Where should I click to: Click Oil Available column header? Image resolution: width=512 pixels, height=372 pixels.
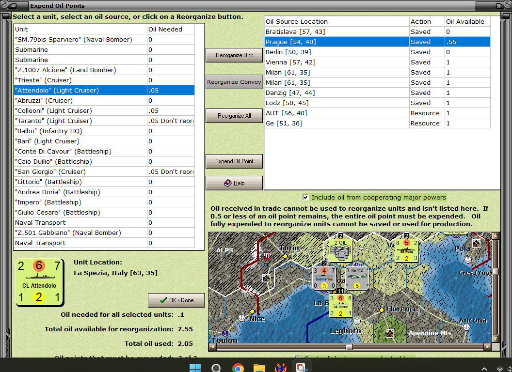point(467,21)
